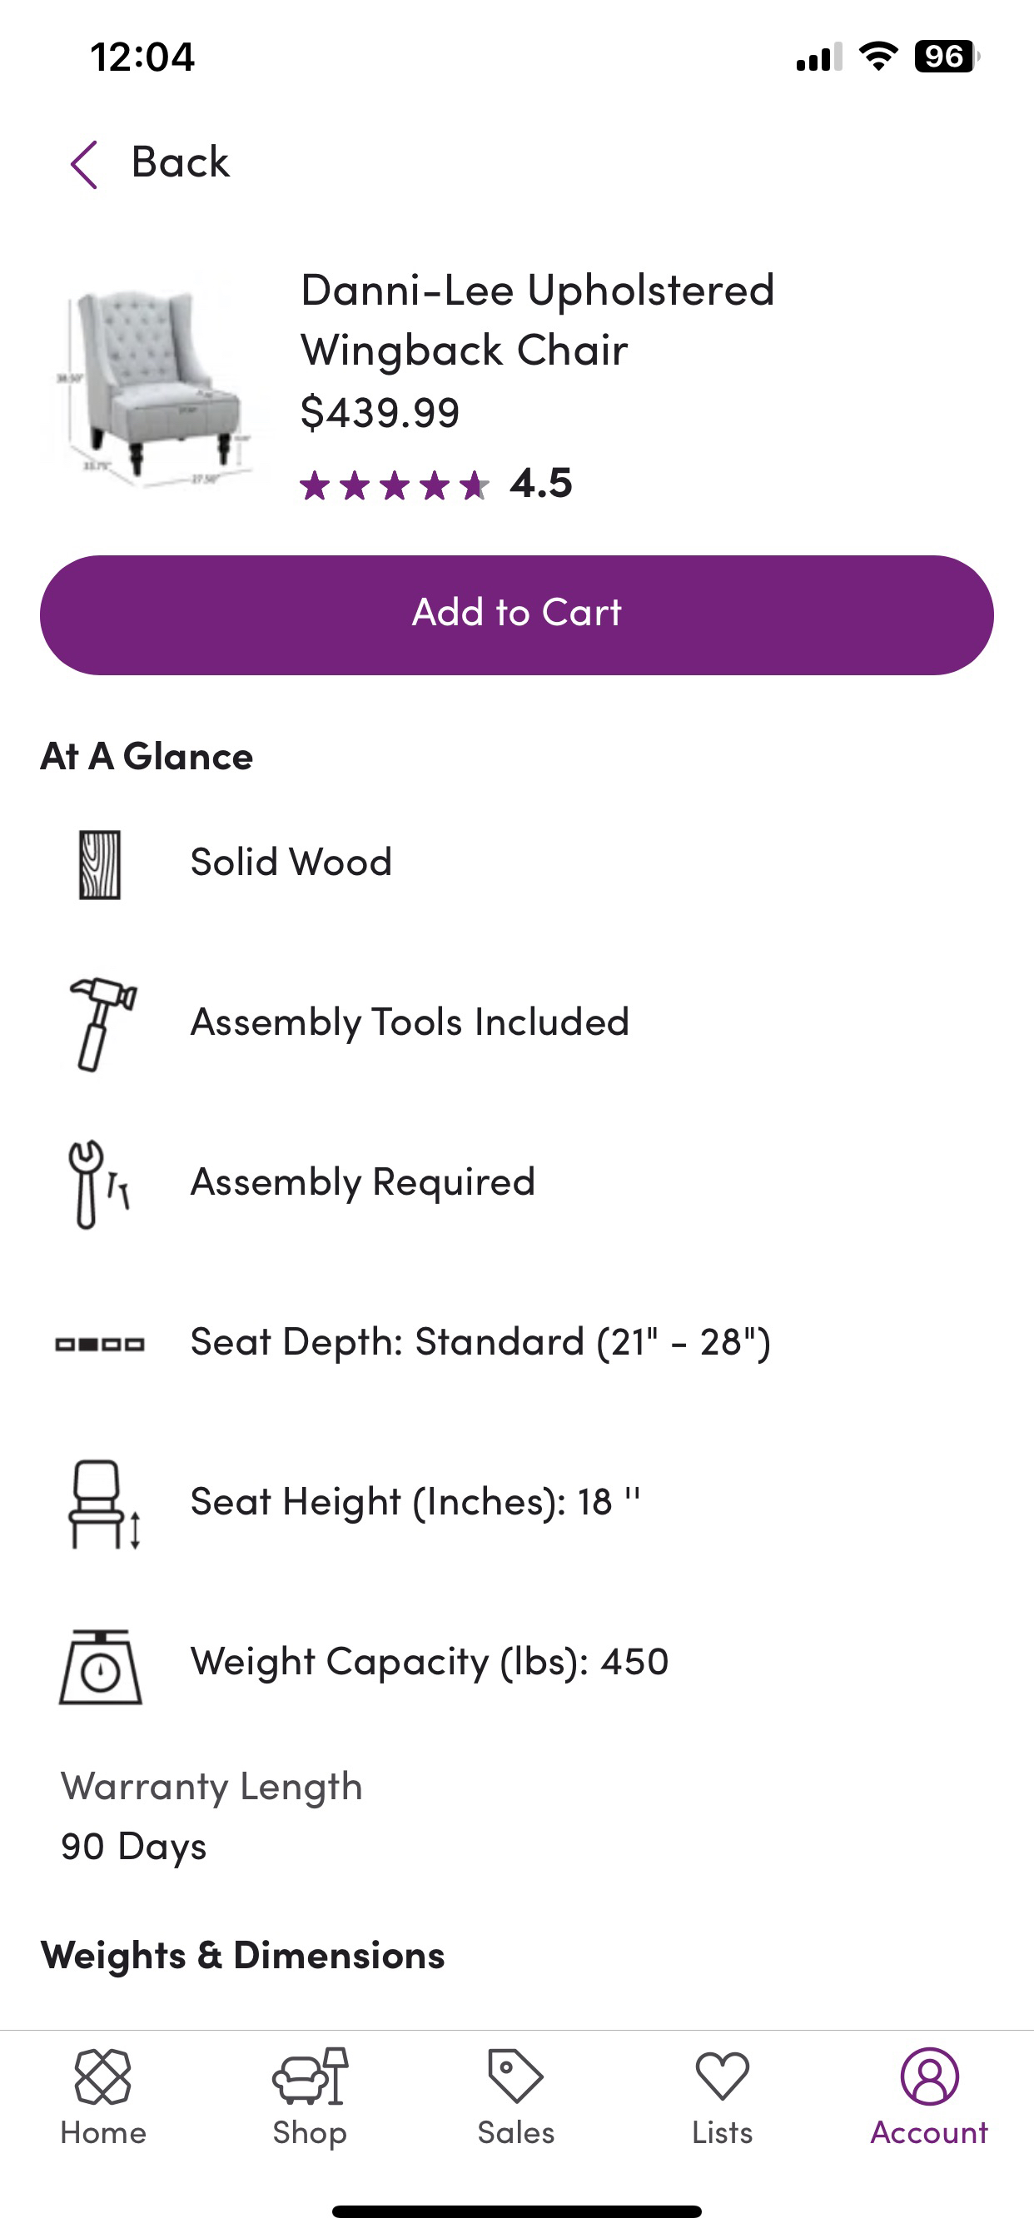
Task: Tap the chair Seat Height icon
Action: (x=104, y=1504)
